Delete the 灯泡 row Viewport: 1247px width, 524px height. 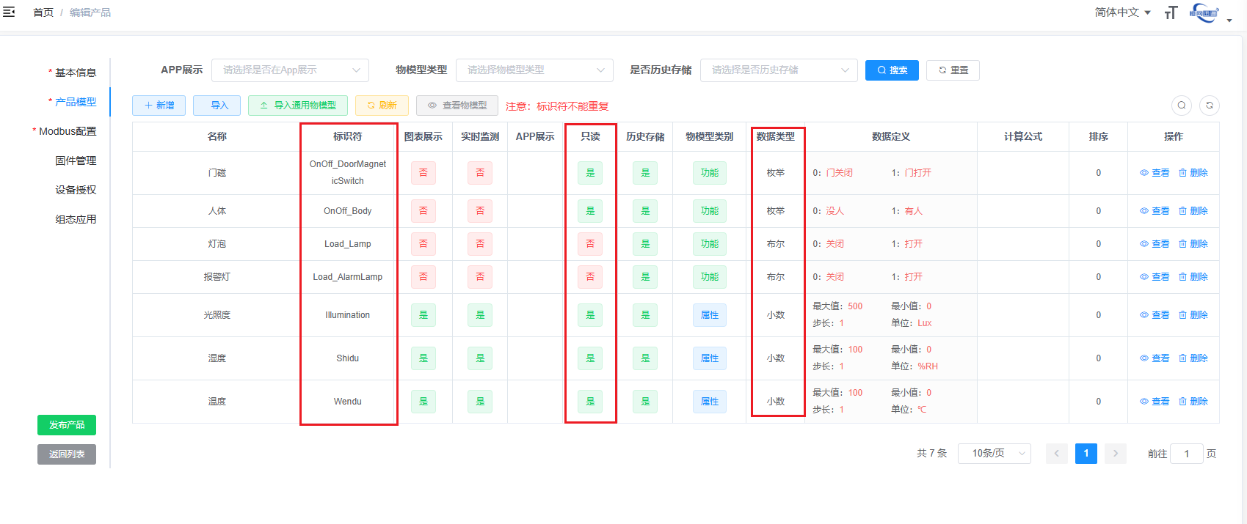pyautogui.click(x=1193, y=244)
